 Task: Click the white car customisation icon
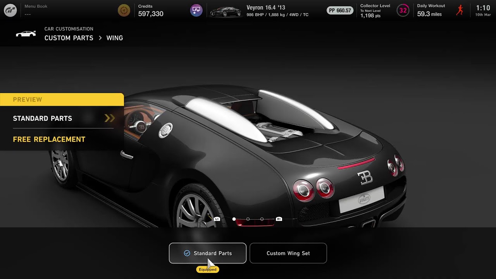coord(26,34)
